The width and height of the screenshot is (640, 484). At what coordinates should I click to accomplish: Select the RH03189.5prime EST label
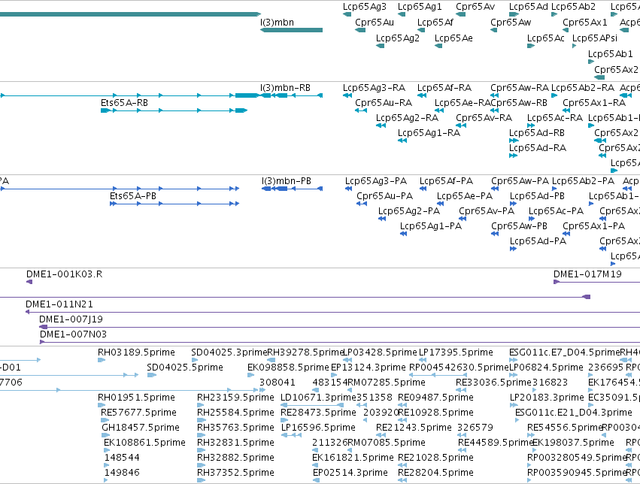click(x=136, y=352)
